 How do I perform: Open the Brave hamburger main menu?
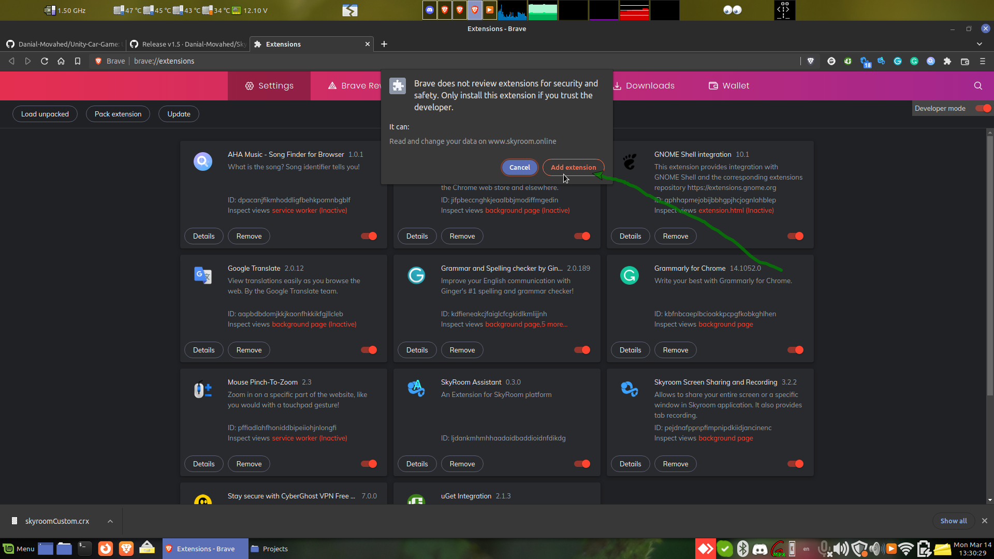click(x=983, y=61)
